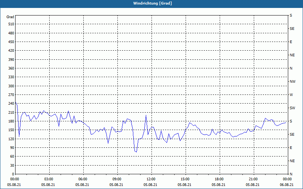Select the 06.08.21 date label
The height and width of the screenshot is (189, 303).
click(x=287, y=185)
